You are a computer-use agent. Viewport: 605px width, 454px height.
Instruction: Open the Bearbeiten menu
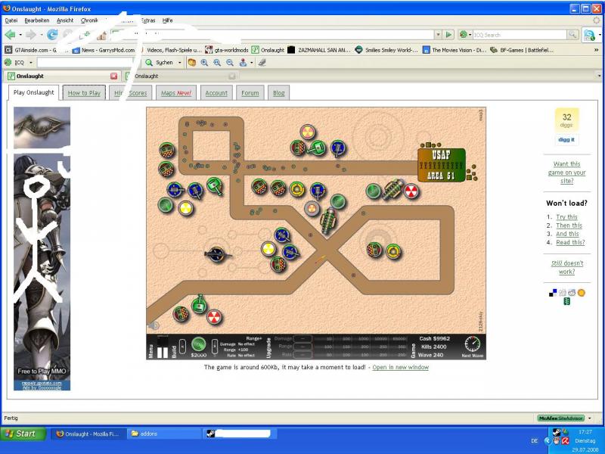37,20
